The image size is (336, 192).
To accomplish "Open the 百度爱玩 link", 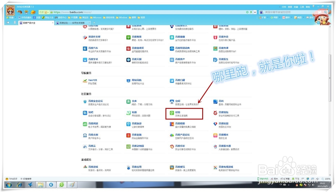I will [x=180, y=167].
